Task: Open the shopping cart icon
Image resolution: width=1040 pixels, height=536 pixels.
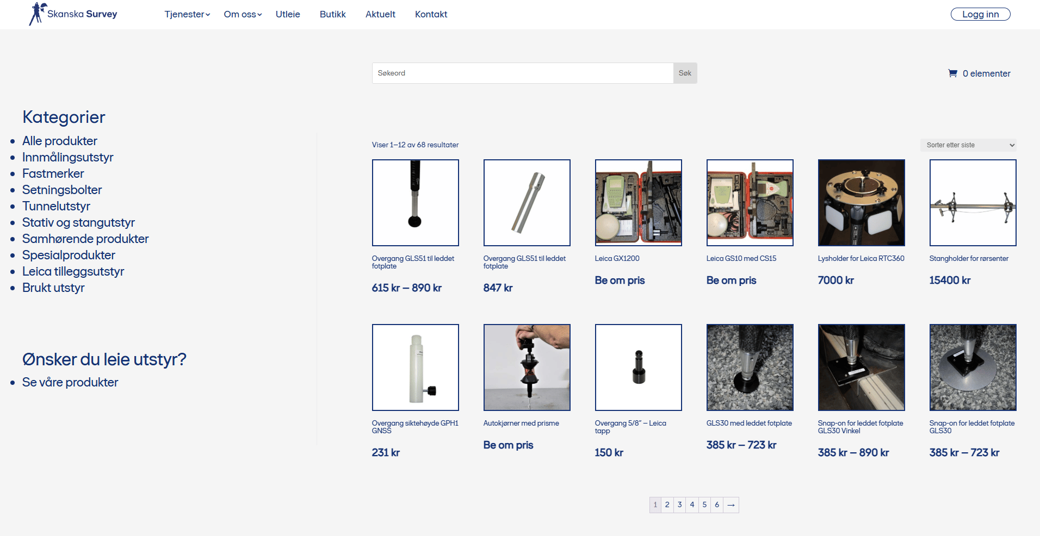Action: tap(952, 73)
